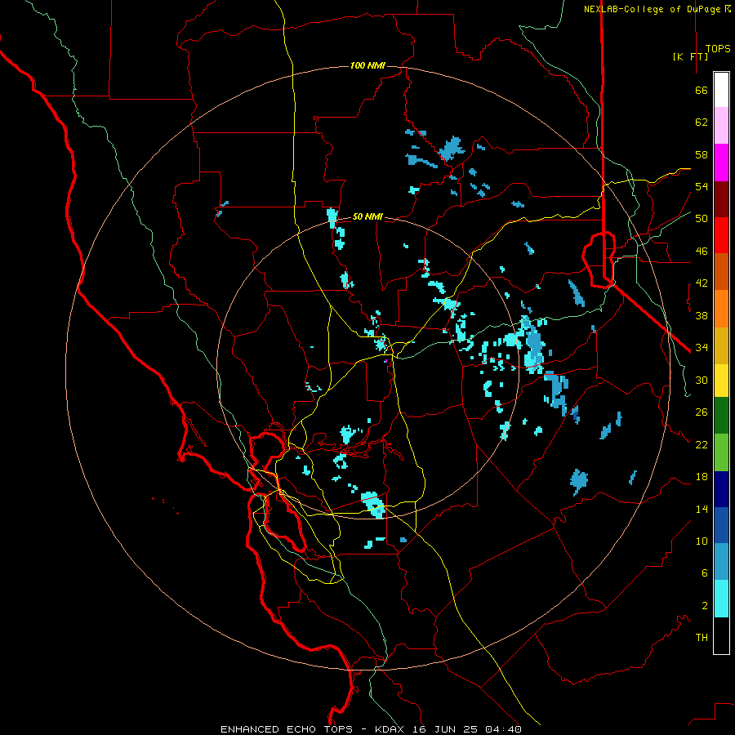Select the light steel-blue legend swatch

721,562
